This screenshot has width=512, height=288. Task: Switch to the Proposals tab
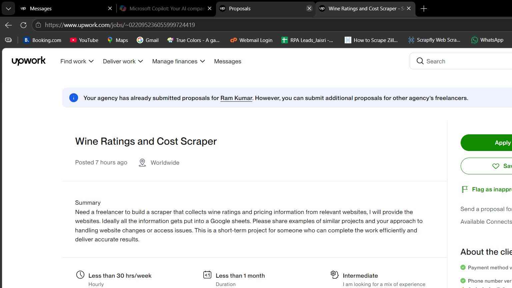click(265, 9)
